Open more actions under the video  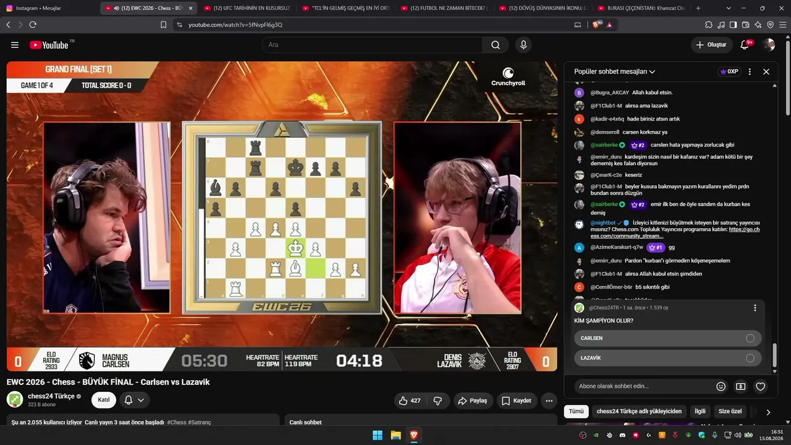pos(549,400)
